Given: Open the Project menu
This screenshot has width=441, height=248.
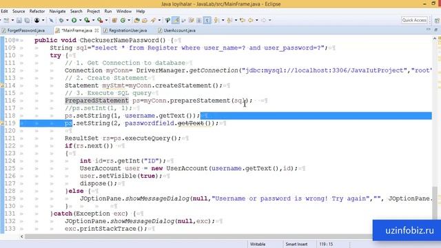Looking at the screenshot, I should pyautogui.click(x=94, y=11).
